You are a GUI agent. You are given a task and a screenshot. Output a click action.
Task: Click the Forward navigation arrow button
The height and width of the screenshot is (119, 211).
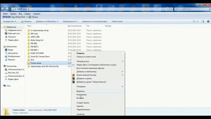[x=7, y=9]
